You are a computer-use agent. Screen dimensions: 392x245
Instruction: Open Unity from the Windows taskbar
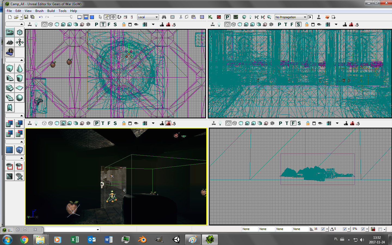pyautogui.click(x=176, y=240)
